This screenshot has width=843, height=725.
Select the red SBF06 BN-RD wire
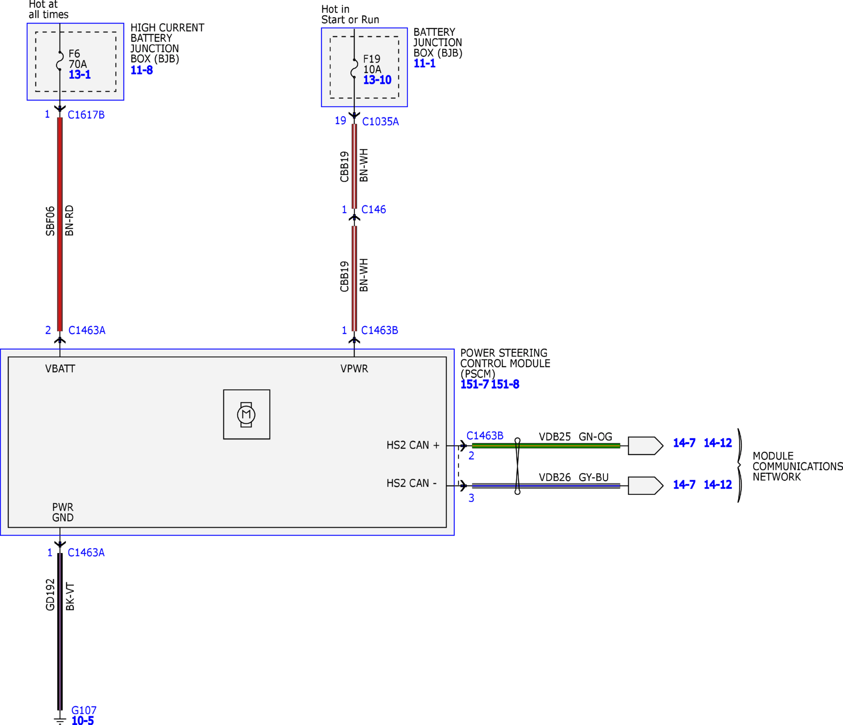point(60,224)
